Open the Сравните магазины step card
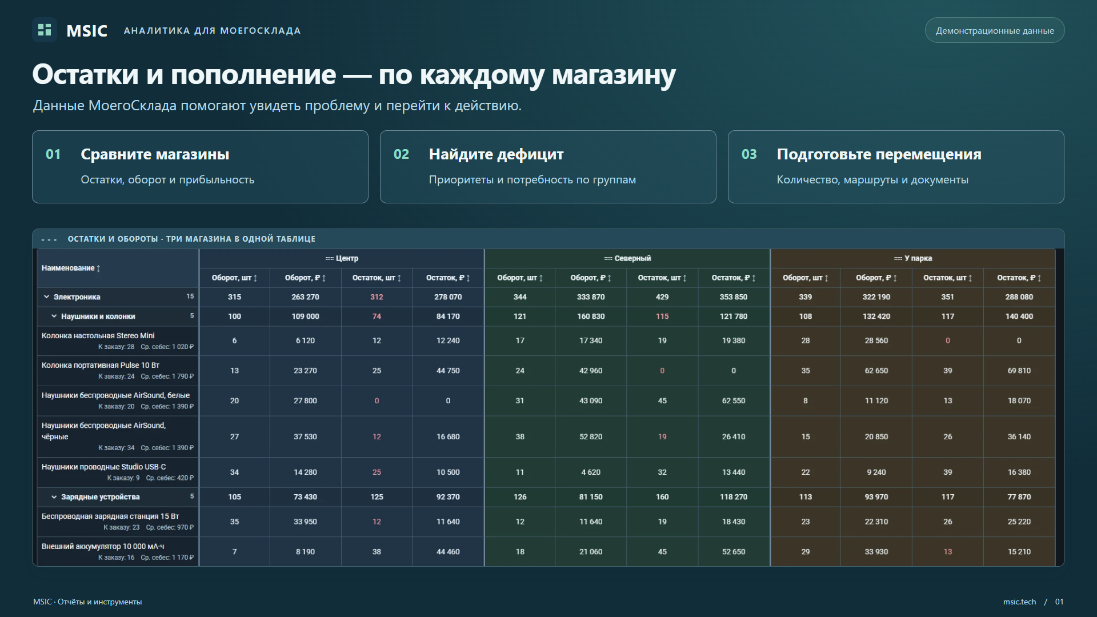The image size is (1097, 617). (x=200, y=167)
